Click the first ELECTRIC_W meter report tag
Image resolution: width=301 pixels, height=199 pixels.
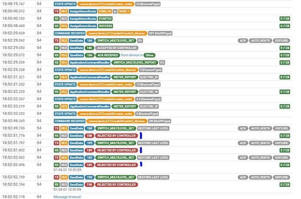(149, 77)
